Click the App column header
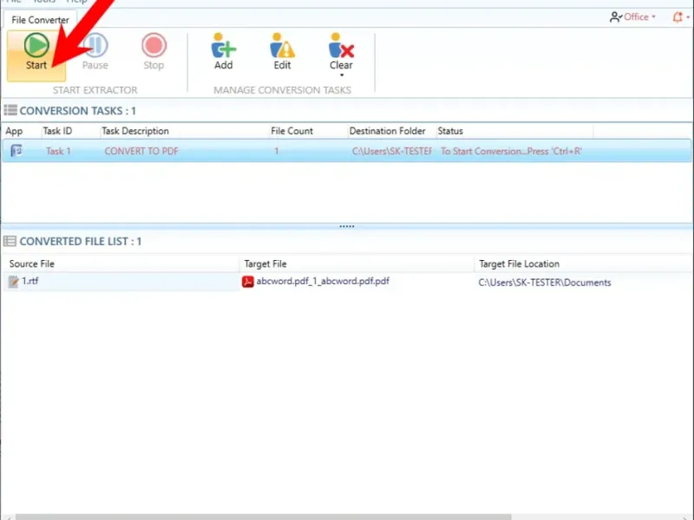This screenshot has height=520, width=694. coord(14,132)
